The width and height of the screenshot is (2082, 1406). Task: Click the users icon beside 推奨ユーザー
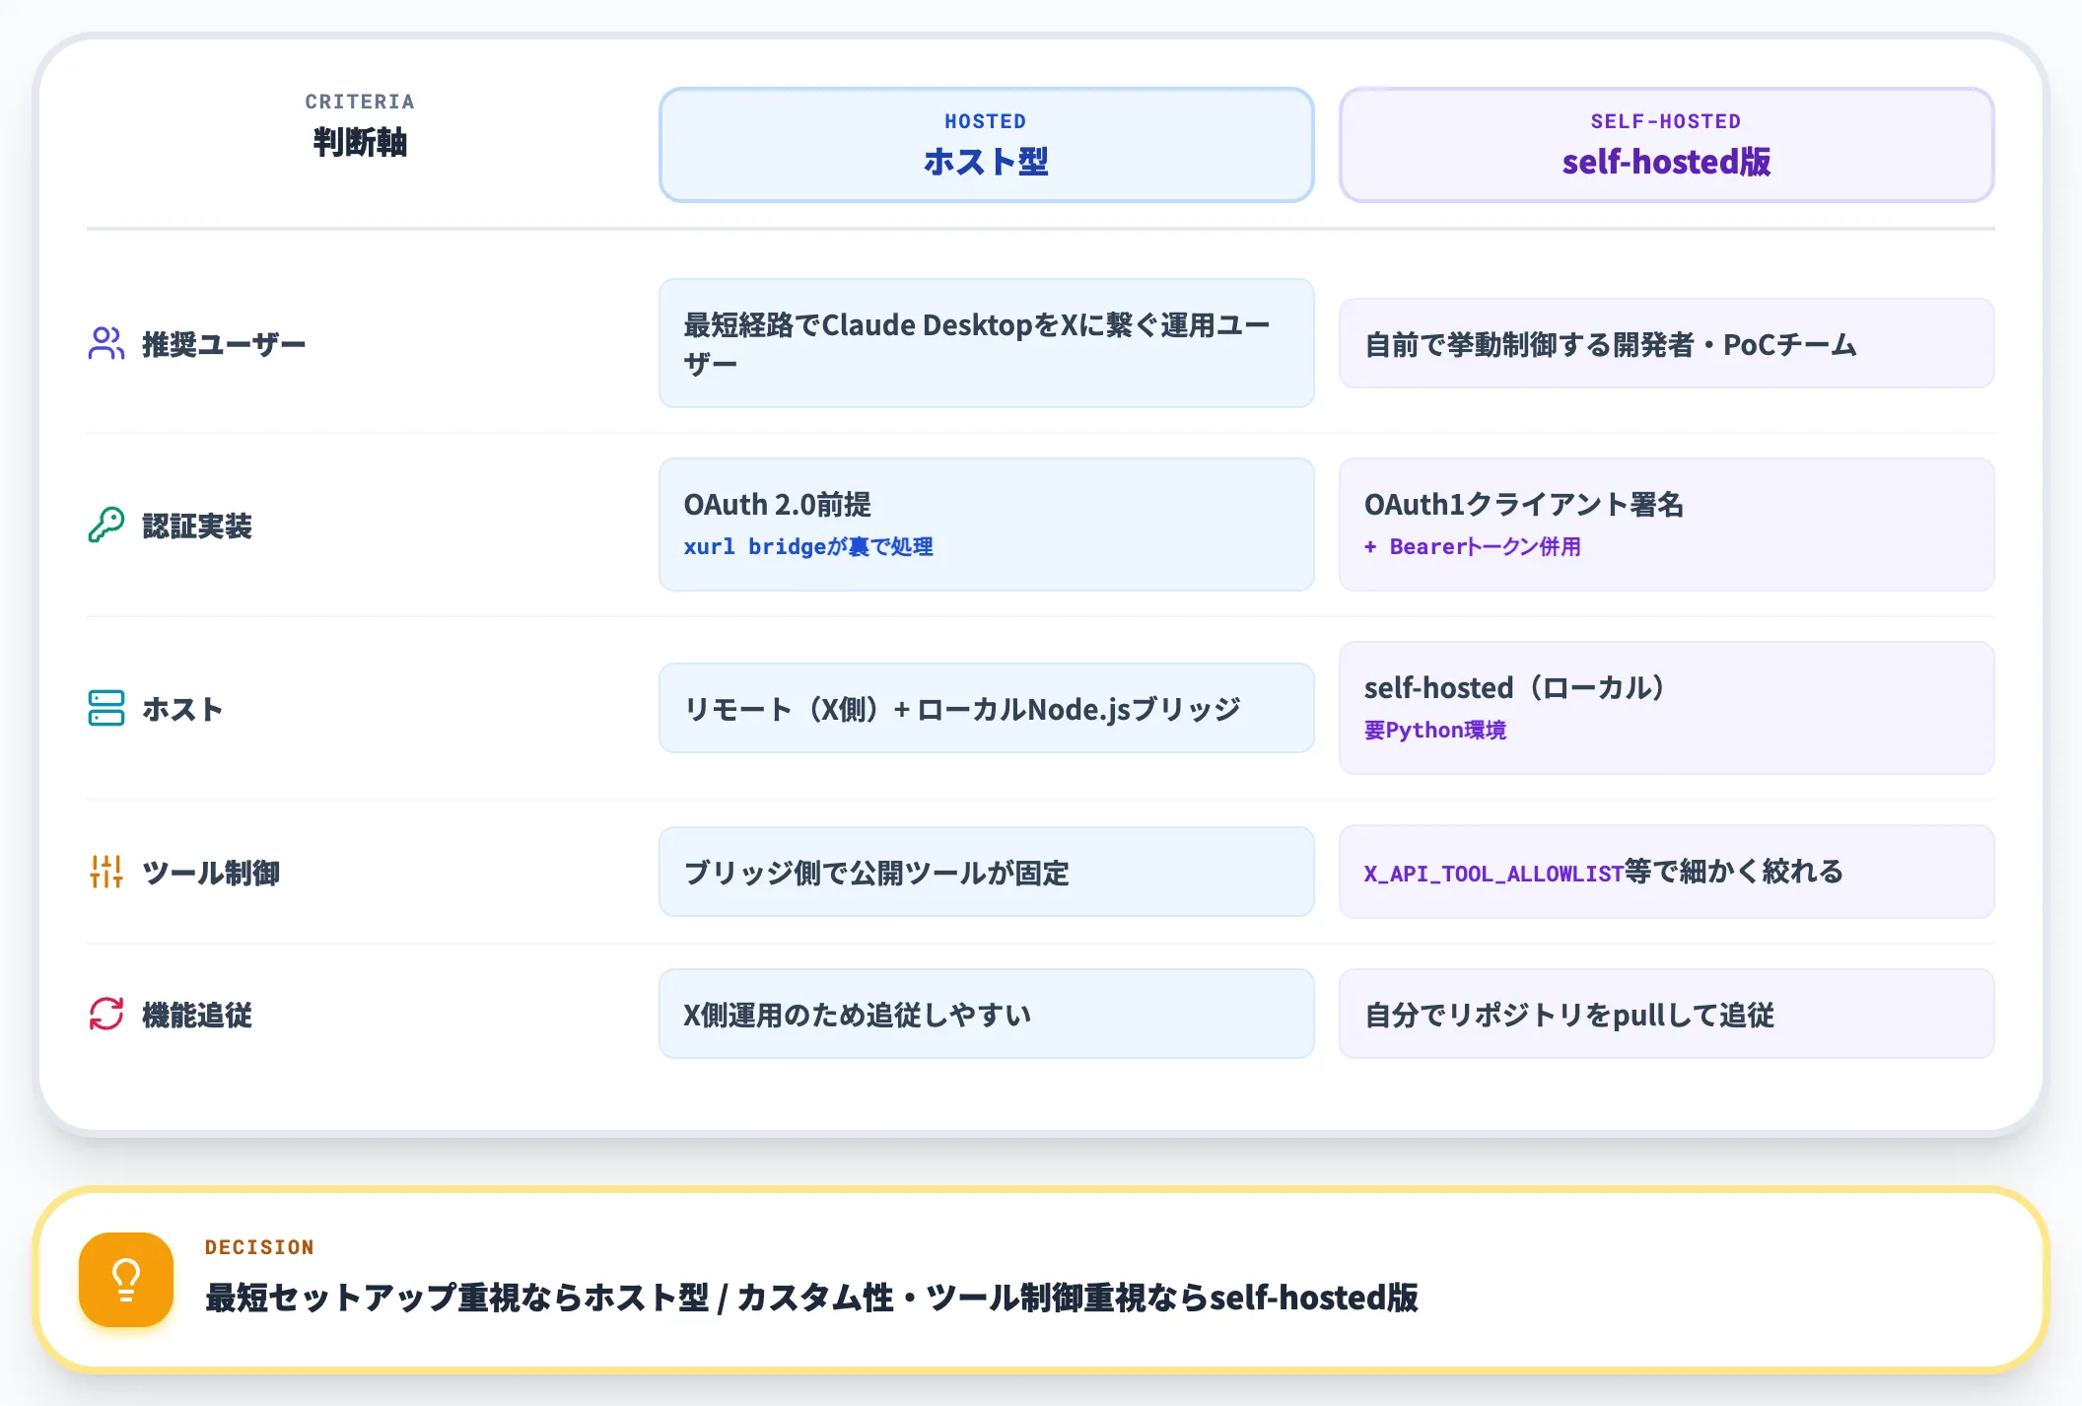[x=106, y=343]
